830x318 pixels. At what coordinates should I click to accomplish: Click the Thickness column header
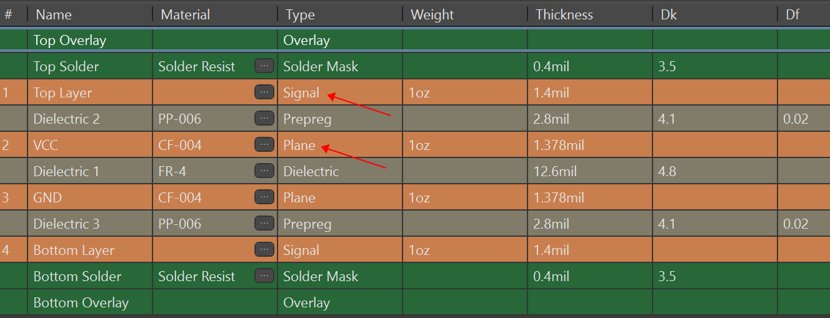click(x=564, y=14)
